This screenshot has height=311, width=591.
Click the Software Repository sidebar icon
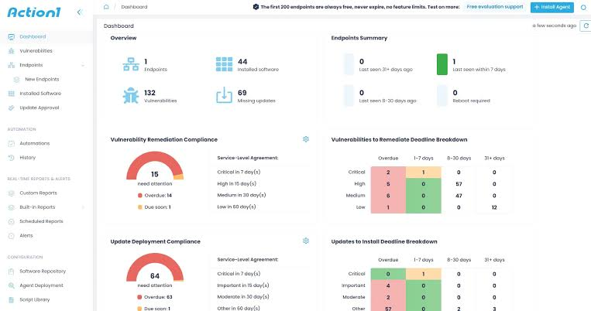[12, 272]
